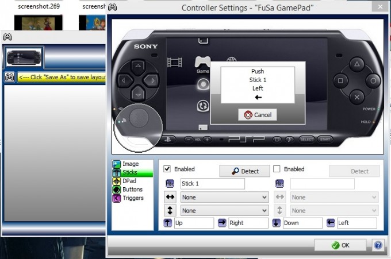Click the Down direction text field
Screen dimensions: 391x259
tap(302, 223)
